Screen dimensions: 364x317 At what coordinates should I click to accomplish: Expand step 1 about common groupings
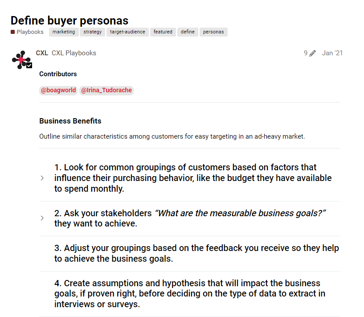point(42,178)
